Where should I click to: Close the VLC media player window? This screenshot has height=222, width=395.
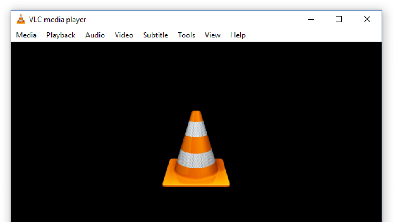367,20
